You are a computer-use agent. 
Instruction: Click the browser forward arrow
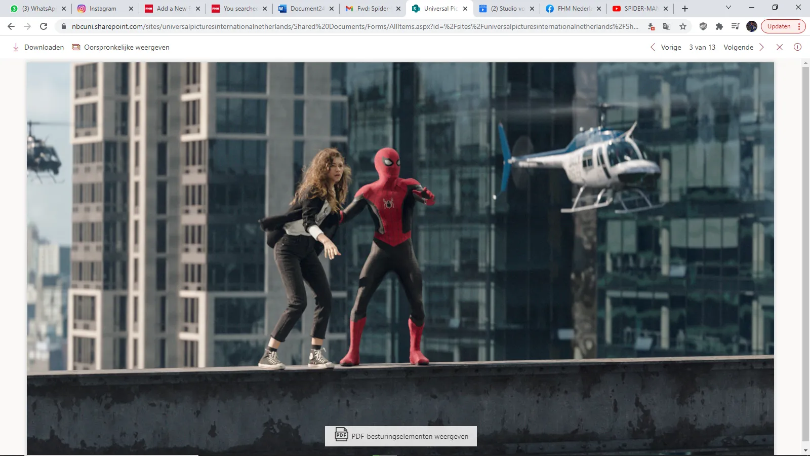click(x=27, y=26)
